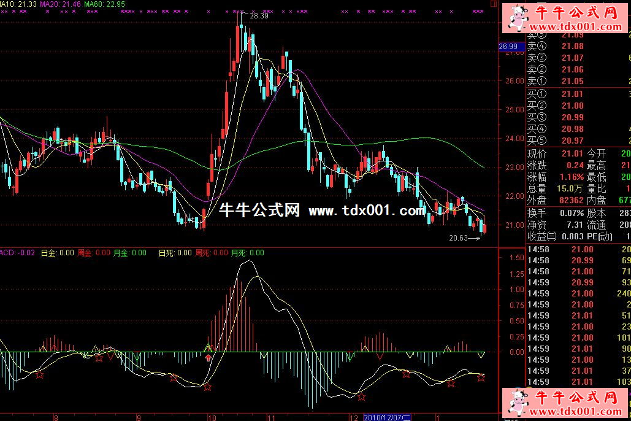Select the 卖① 21.05 ask row
The width and height of the screenshot is (631, 421).
pyautogui.click(x=579, y=82)
